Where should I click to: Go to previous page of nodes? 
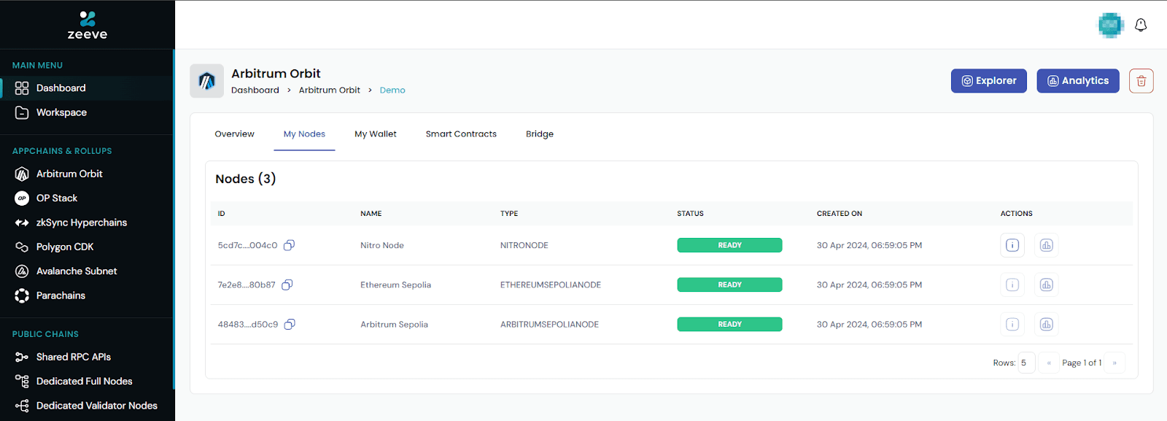pyautogui.click(x=1049, y=363)
